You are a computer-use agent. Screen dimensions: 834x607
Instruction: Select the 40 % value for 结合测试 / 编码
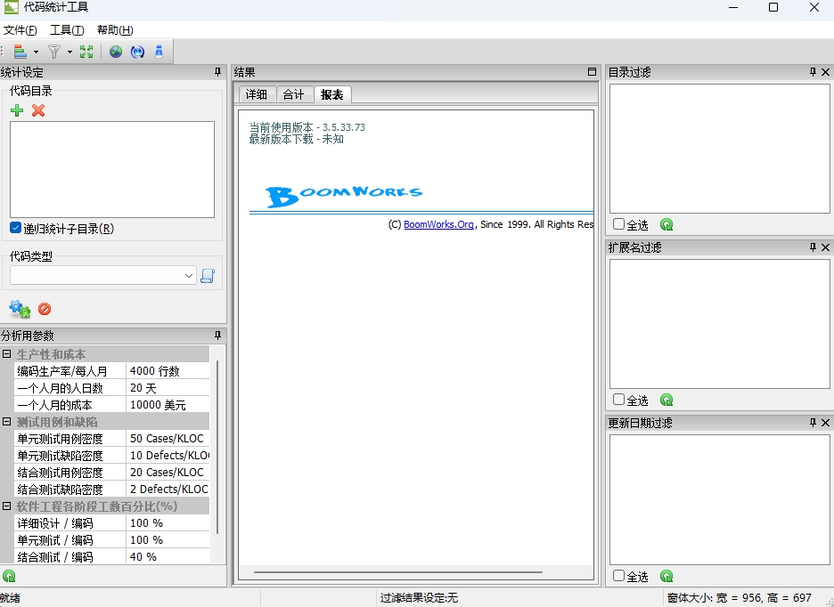pos(168,556)
